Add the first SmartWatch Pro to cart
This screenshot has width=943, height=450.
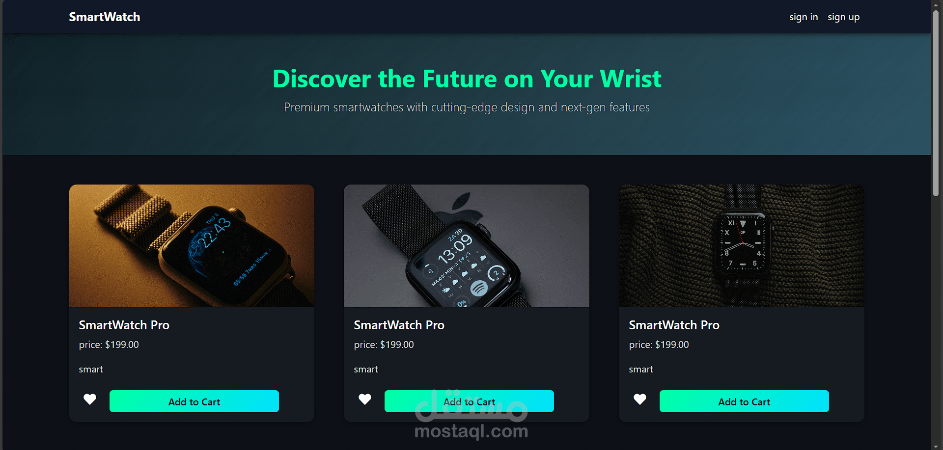click(x=194, y=401)
